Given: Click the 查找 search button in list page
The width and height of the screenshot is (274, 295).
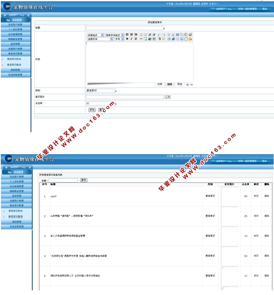Looking at the screenshot, I should [84, 180].
